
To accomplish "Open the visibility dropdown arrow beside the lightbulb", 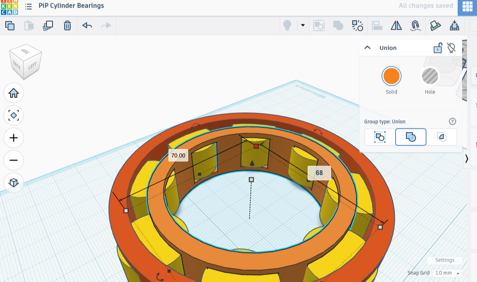I will click(x=302, y=25).
